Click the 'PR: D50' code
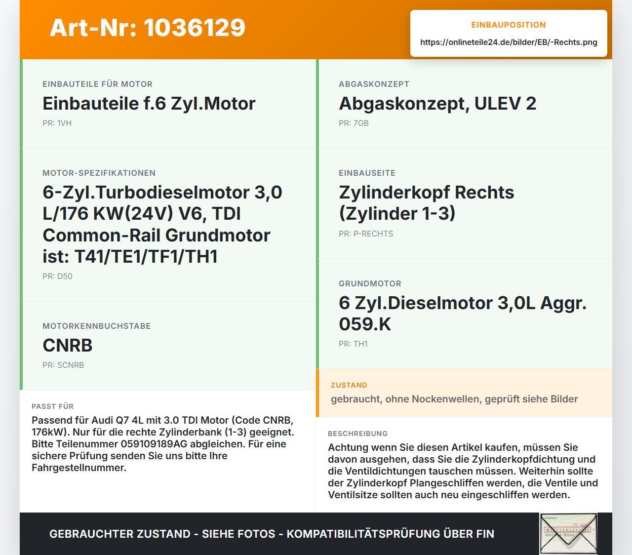 pos(57,276)
